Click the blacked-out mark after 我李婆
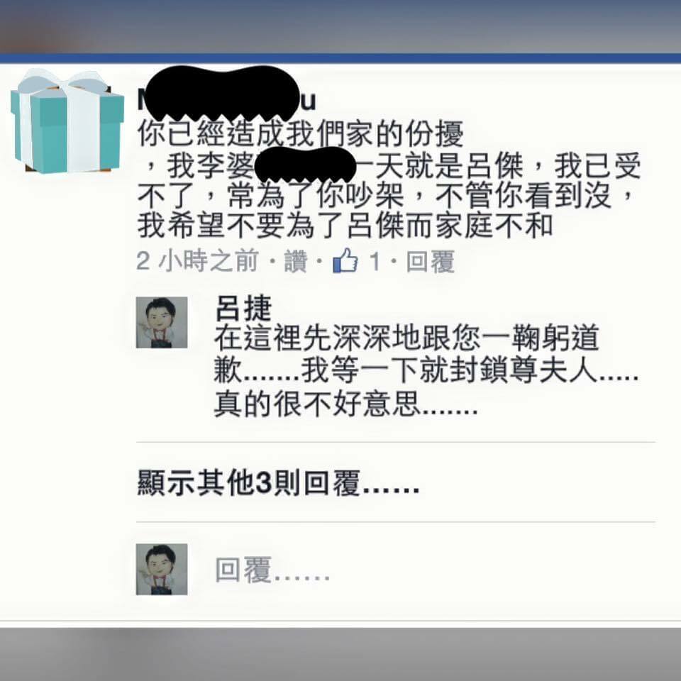 [305, 164]
